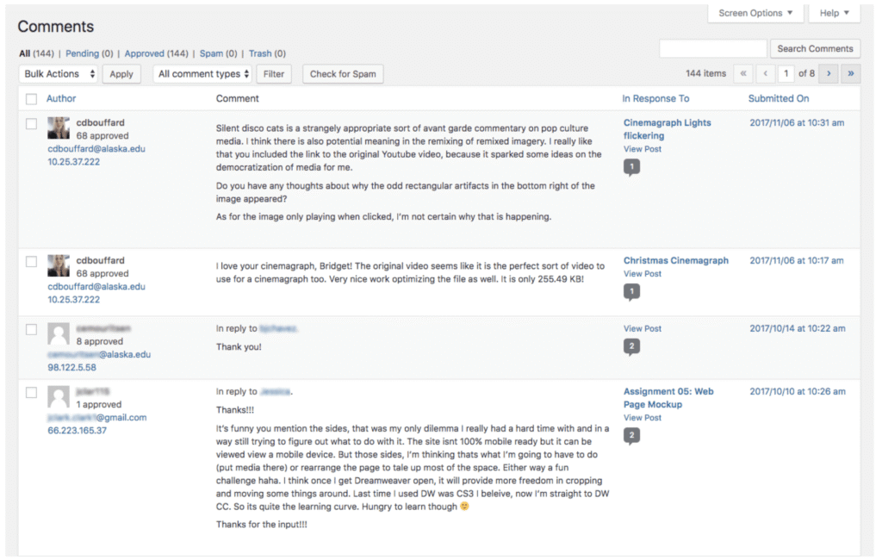Viewport: 882px width, 560px height.
Task: Click the comment bubble beside the October 14 reply
Action: coord(632,346)
